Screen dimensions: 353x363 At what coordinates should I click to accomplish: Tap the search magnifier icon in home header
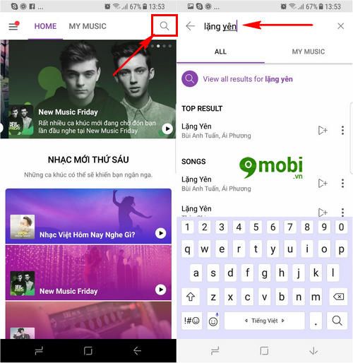click(164, 26)
